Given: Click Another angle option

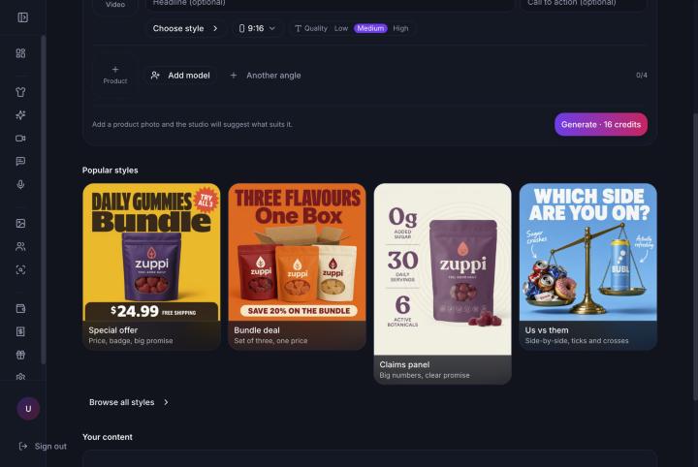Looking at the screenshot, I should pos(266,76).
